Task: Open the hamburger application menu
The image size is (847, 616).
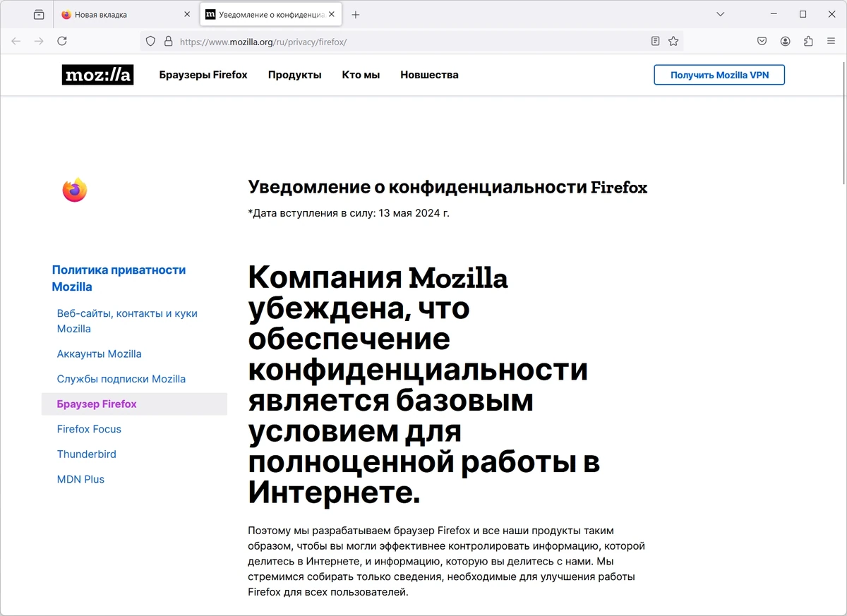Action: (831, 42)
